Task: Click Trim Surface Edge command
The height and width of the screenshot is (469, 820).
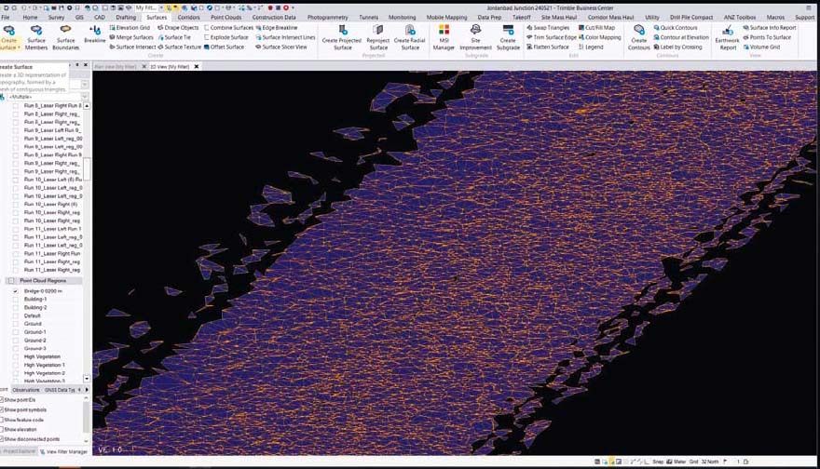Action: (552, 37)
